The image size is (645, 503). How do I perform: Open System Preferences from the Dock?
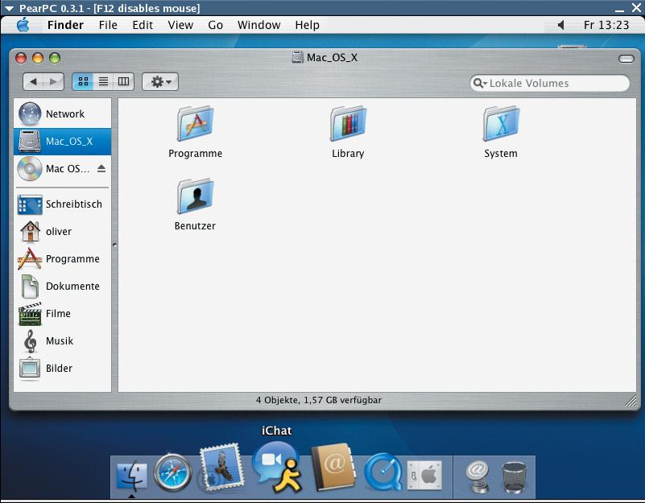424,475
